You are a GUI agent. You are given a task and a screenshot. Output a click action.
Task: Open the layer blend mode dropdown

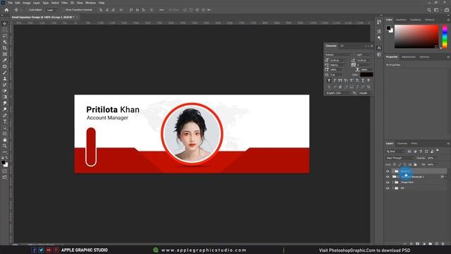[400, 158]
